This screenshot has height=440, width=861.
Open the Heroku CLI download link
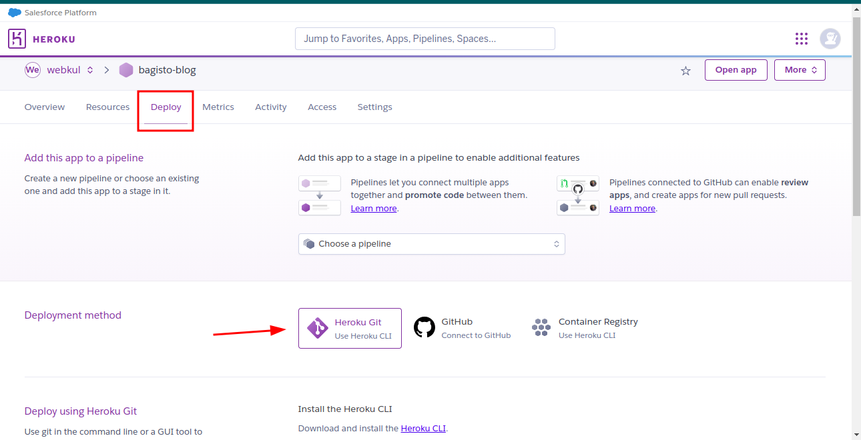423,429
